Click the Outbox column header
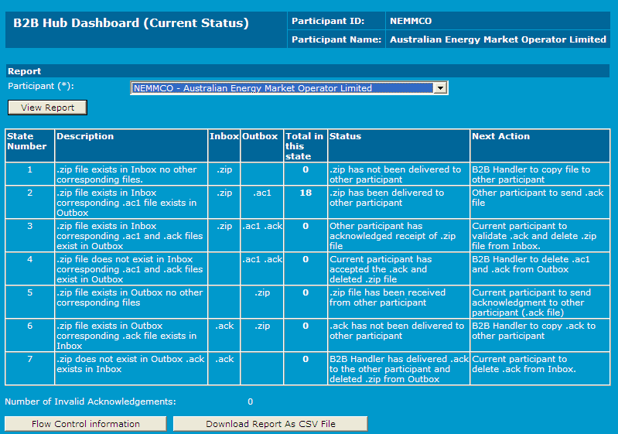618x434 pixels. point(261,145)
